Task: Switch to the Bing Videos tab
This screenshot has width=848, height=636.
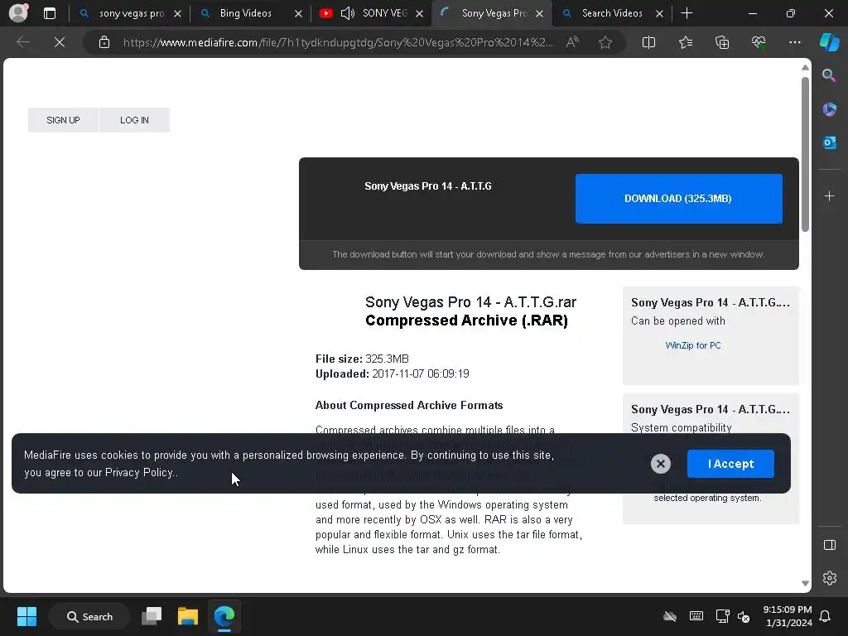Action: [245, 13]
